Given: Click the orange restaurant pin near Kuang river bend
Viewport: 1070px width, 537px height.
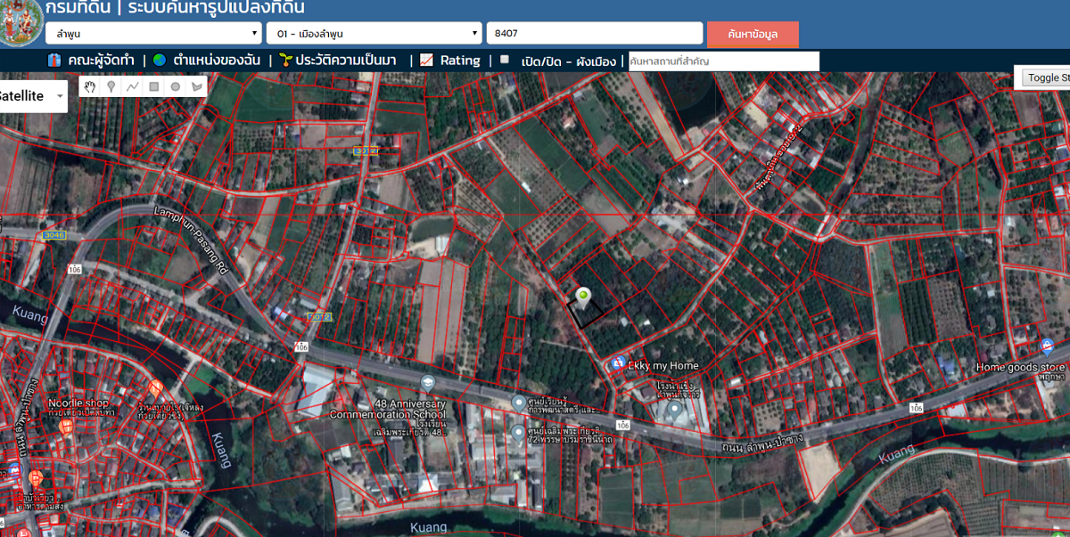Looking at the screenshot, I should pos(155,388).
